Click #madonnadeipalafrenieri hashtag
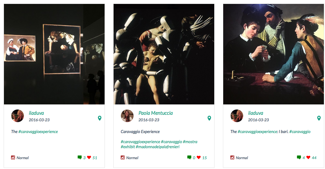 pyautogui.click(x=157, y=147)
